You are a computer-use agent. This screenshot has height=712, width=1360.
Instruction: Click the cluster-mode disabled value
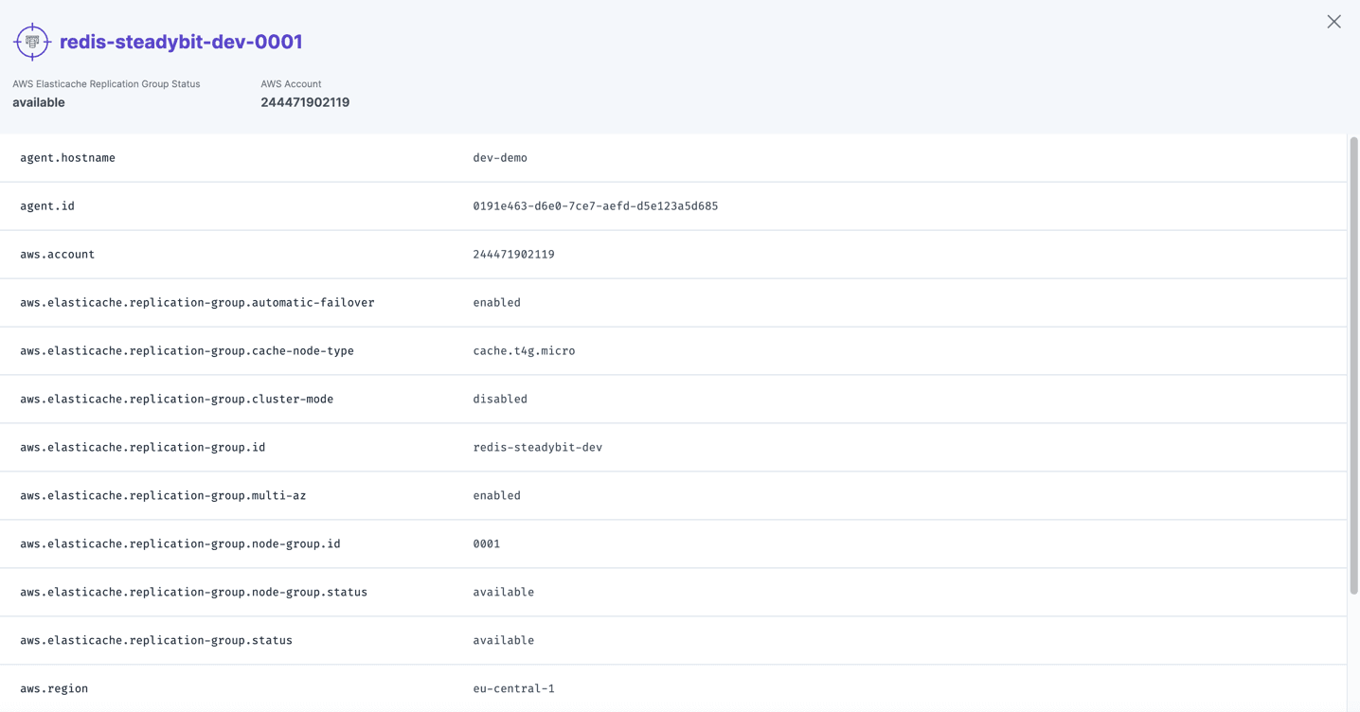click(500, 400)
